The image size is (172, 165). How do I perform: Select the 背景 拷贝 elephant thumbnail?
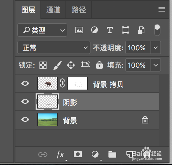coord(47,83)
